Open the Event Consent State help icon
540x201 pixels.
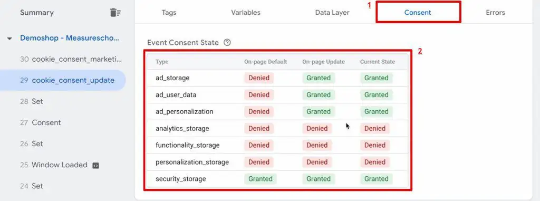(x=227, y=43)
